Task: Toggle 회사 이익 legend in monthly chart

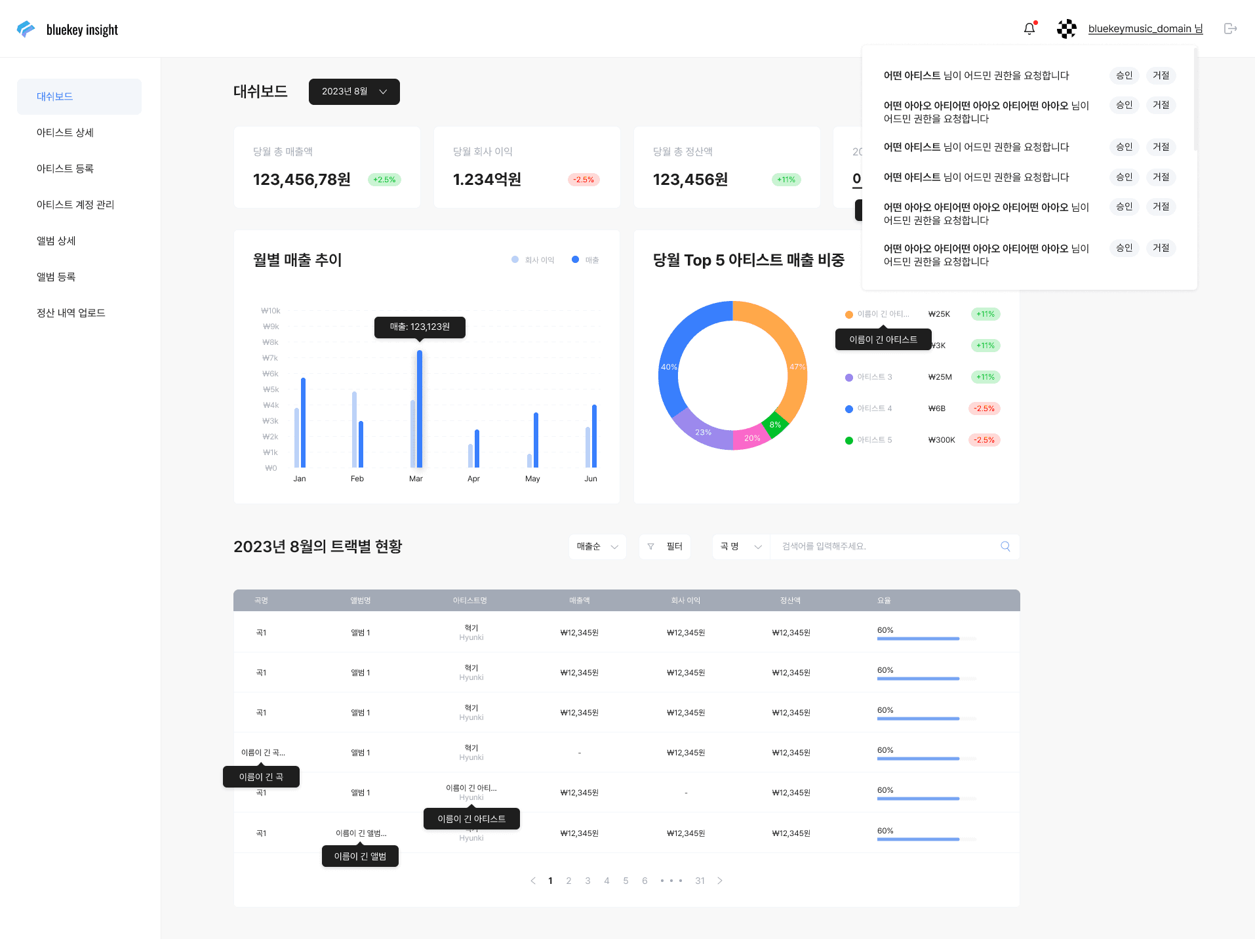Action: click(x=533, y=260)
